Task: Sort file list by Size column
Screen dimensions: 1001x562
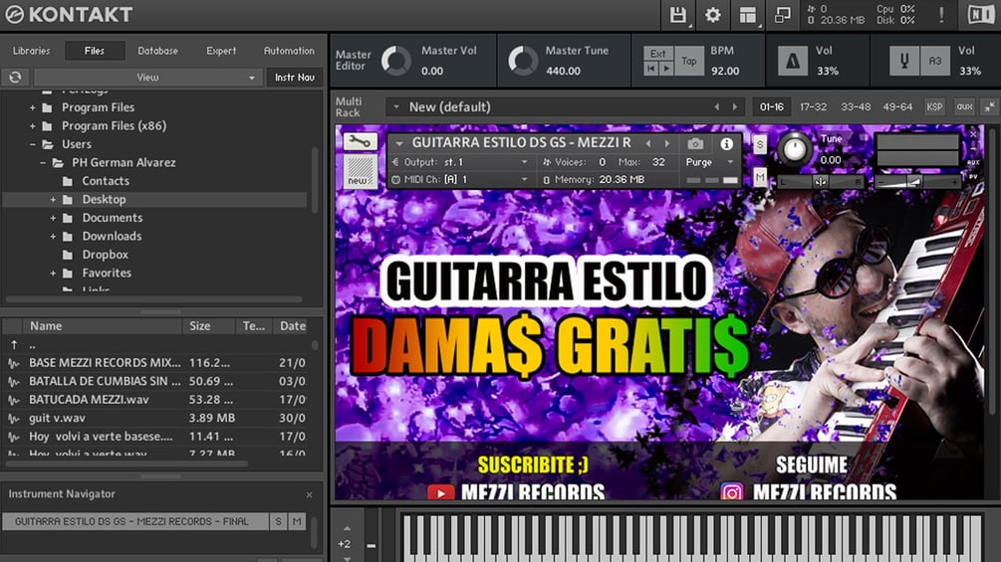Action: click(x=209, y=326)
